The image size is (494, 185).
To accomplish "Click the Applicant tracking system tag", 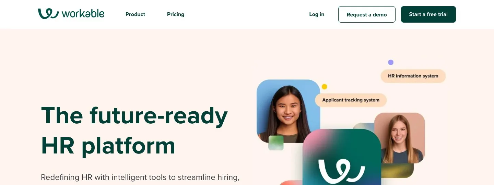I will point(351,100).
